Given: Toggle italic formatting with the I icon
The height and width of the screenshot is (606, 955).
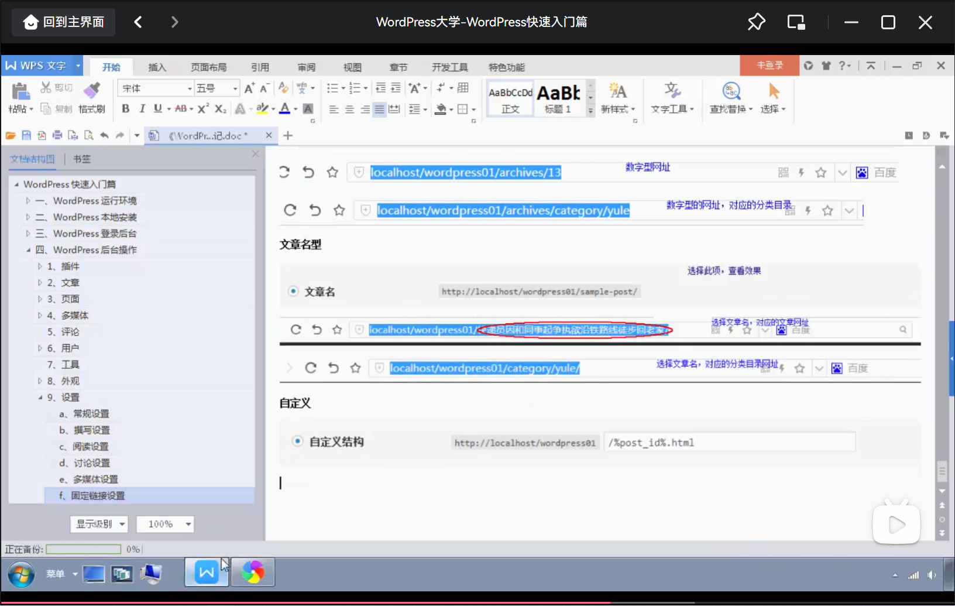Looking at the screenshot, I should 142,109.
